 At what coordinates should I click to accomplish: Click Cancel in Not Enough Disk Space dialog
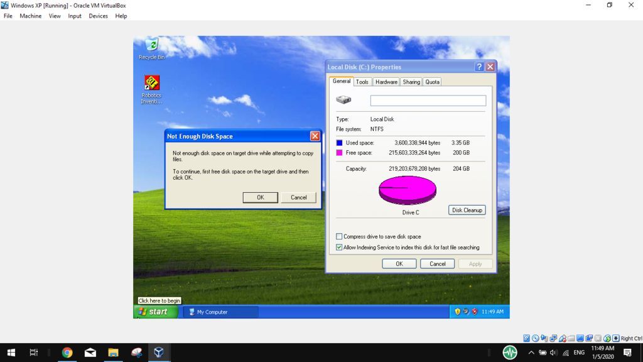[x=298, y=197]
